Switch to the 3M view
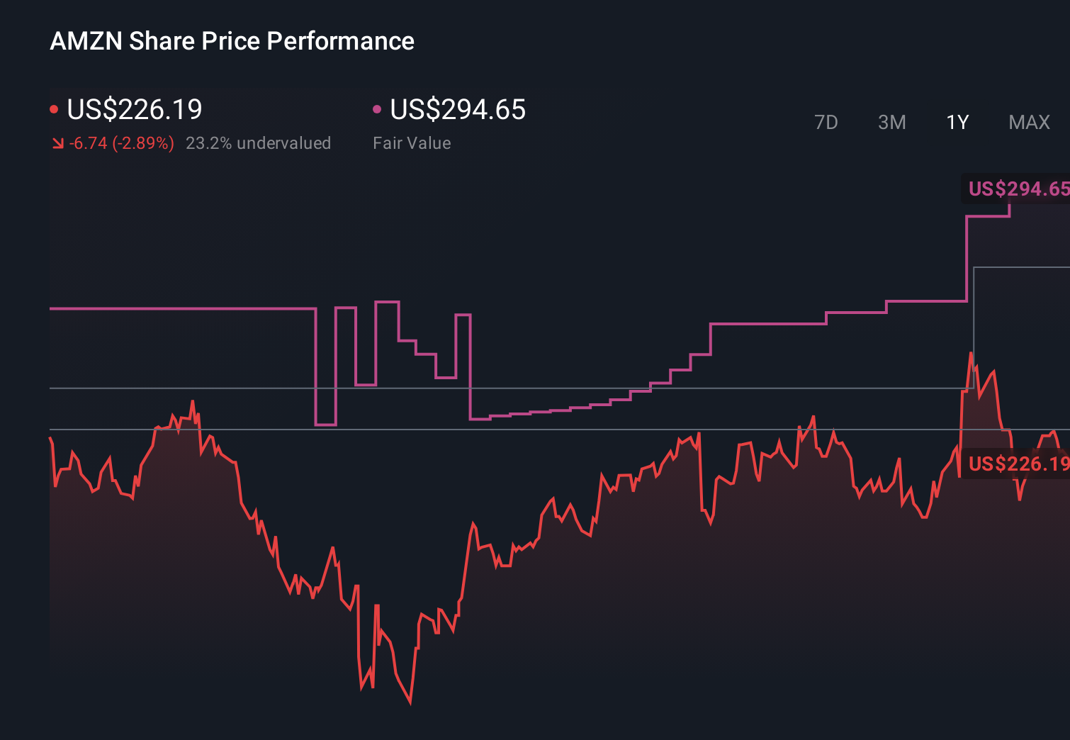This screenshot has width=1070, height=740. click(x=891, y=122)
